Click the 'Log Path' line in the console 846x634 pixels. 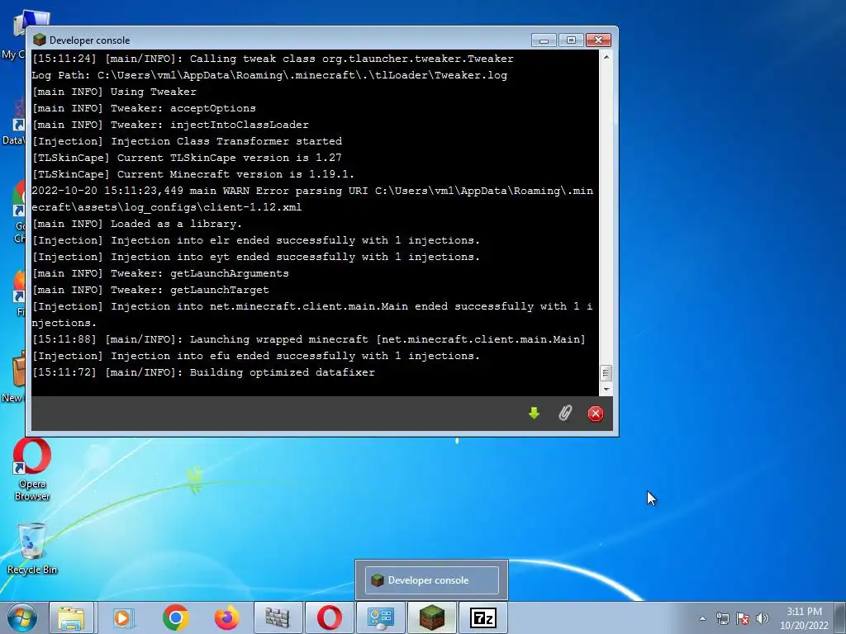click(269, 75)
